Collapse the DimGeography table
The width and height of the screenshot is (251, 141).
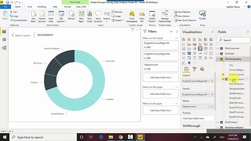point(218,59)
